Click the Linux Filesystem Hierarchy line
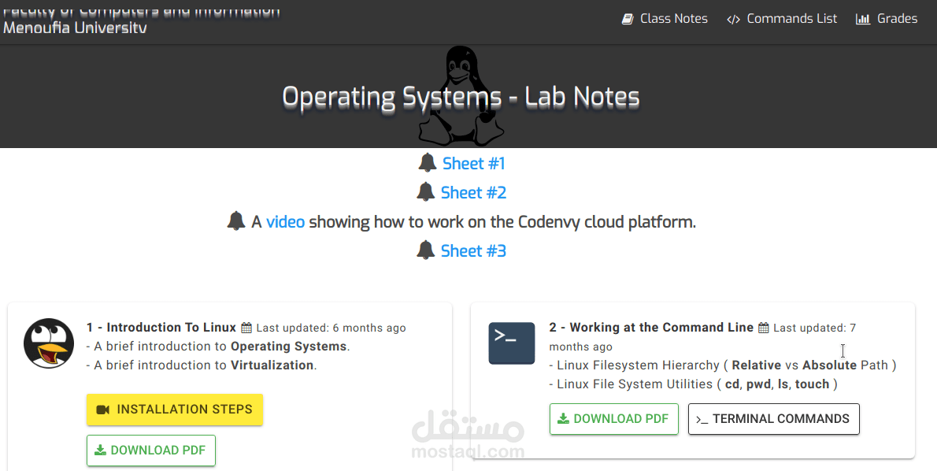The height and width of the screenshot is (471, 937). [x=723, y=365]
